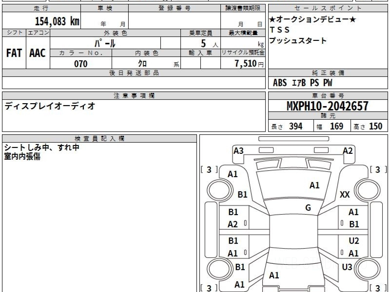Select the 登録番号 header cell
Screen dimensions: 390x292
coord(175,8)
